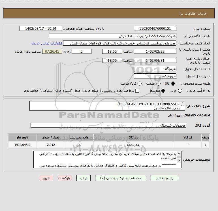Click the request creator name field

[120, 43]
